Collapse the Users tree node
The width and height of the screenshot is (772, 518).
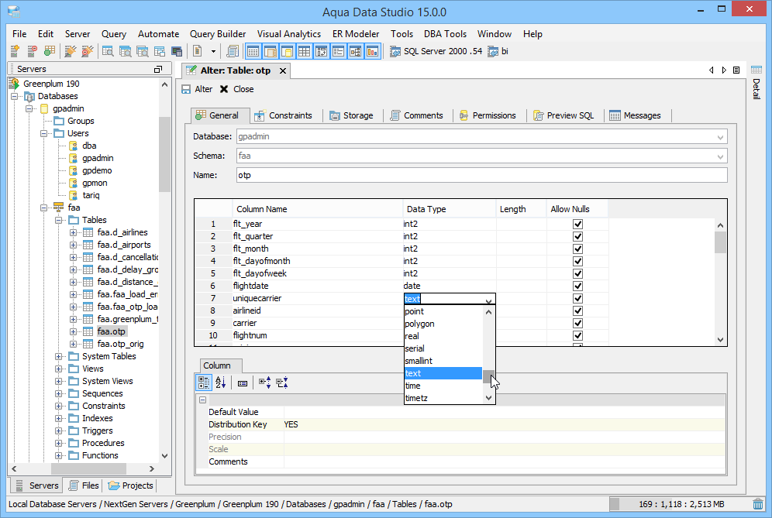[44, 133]
